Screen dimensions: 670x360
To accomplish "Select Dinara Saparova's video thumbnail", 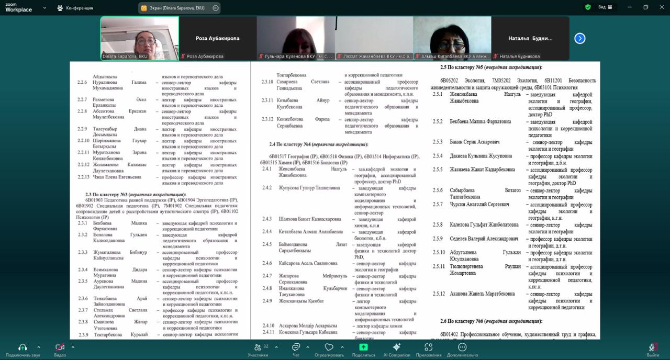I will 139,38.
